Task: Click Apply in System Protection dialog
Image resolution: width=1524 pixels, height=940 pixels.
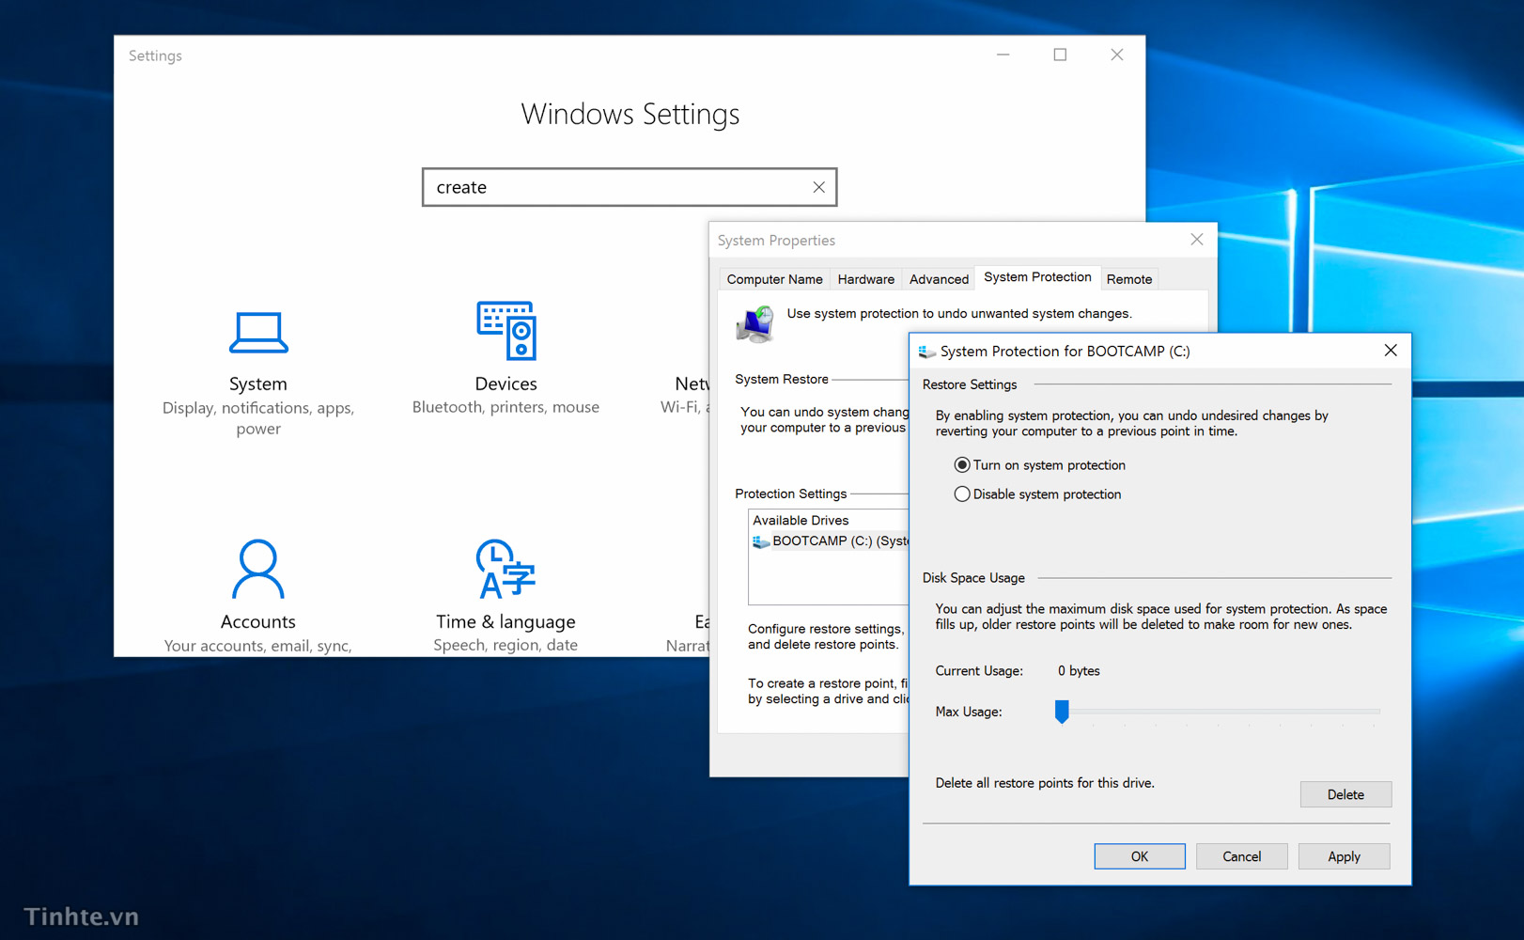Action: (x=1344, y=856)
